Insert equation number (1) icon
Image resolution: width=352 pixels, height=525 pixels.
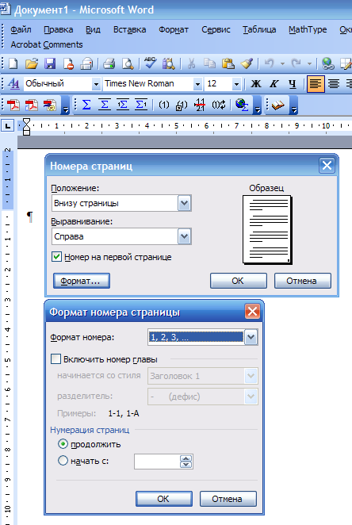(x=163, y=105)
